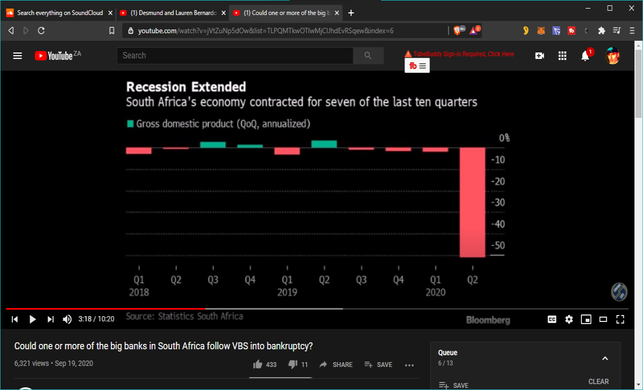Open video settings gear
643x390 pixels.
[x=569, y=319]
